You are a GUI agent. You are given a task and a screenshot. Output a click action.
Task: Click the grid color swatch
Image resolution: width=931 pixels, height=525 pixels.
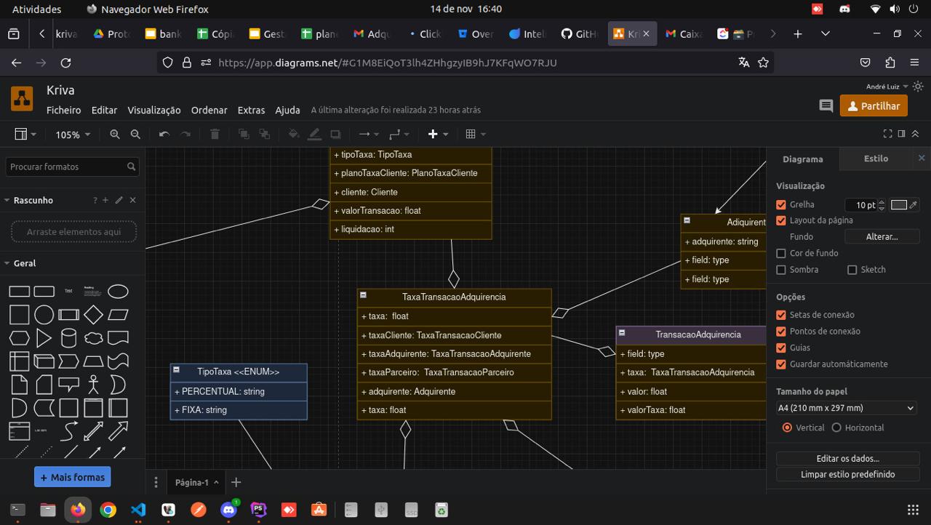(x=899, y=205)
